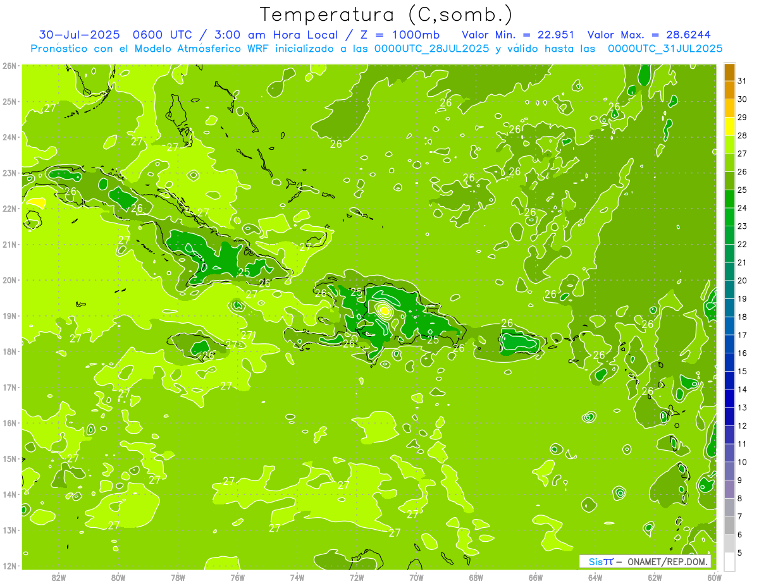Screen dimensions: 759x586
Task: Select the 'Z = 1000mb' level text
Action: pyautogui.click(x=398, y=34)
